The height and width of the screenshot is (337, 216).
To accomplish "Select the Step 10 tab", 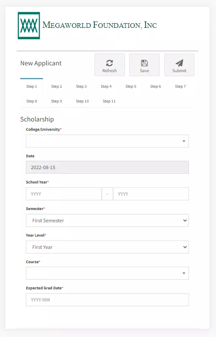I will pos(82,101).
